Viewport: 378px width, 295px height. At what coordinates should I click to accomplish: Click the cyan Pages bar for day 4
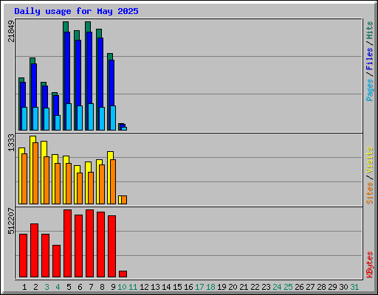coord(58,122)
